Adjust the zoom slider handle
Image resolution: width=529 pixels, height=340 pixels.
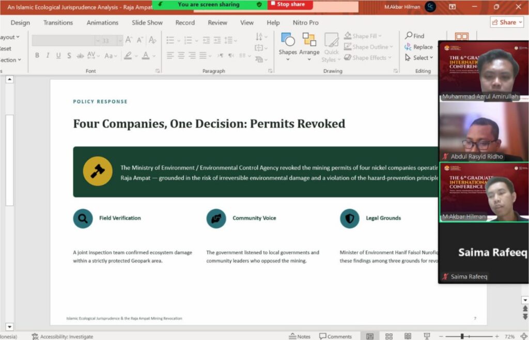coord(462,336)
